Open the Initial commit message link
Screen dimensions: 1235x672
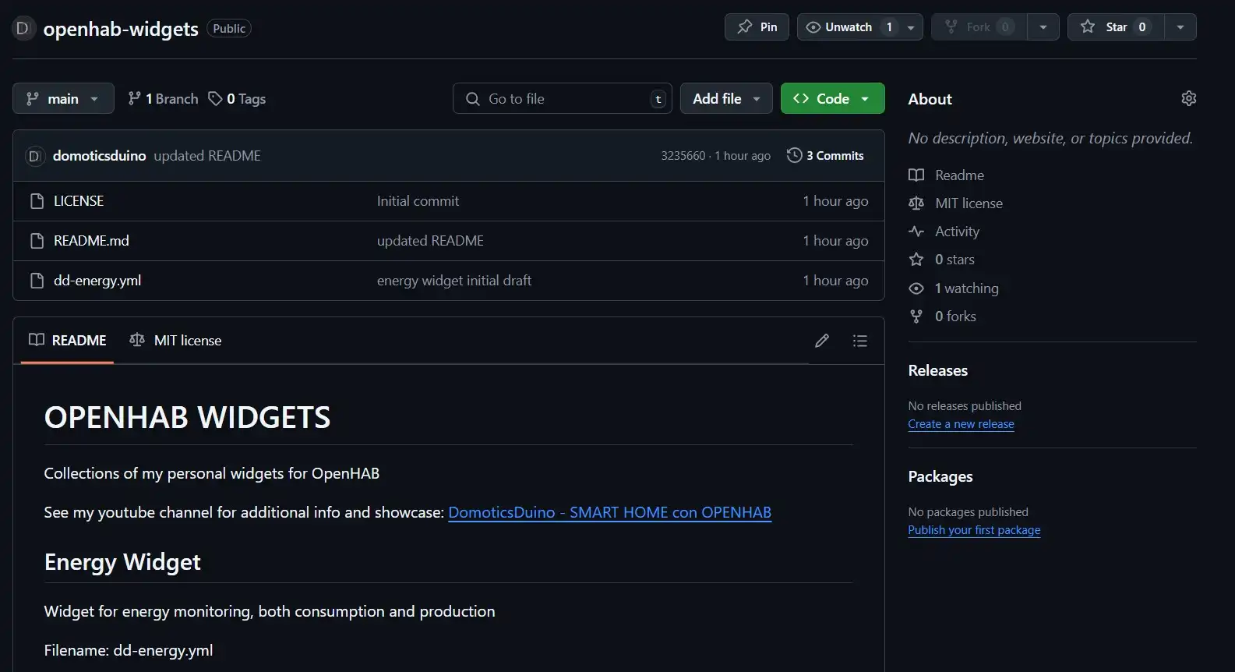[418, 201]
